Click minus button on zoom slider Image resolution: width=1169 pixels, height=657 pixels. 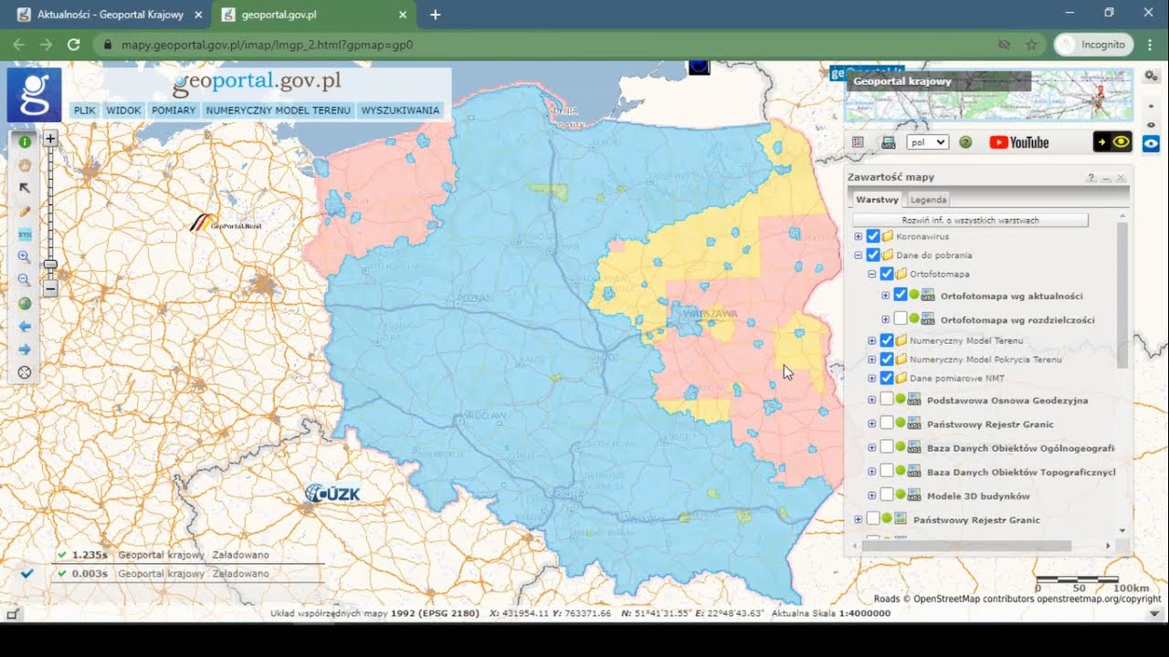coord(50,289)
